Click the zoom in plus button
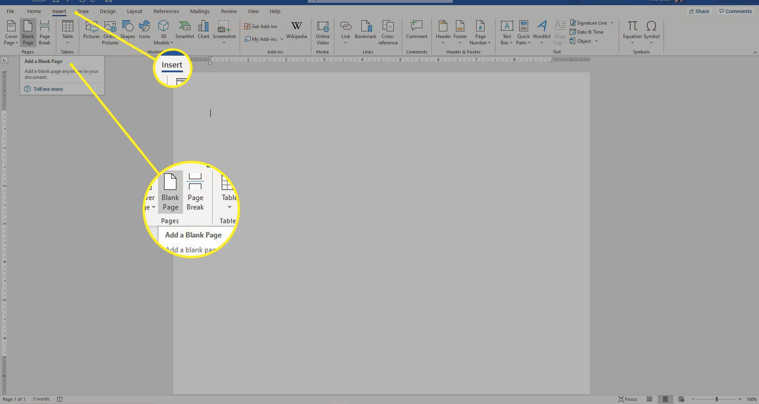The image size is (759, 404). click(740, 399)
